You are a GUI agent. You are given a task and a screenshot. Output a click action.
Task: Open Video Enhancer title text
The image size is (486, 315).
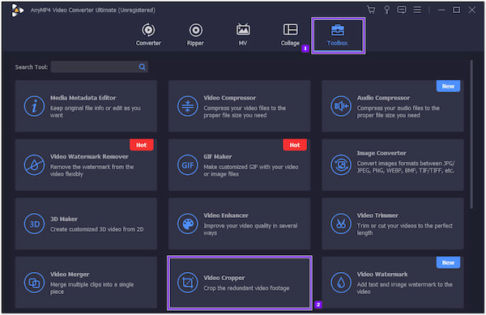point(226,215)
